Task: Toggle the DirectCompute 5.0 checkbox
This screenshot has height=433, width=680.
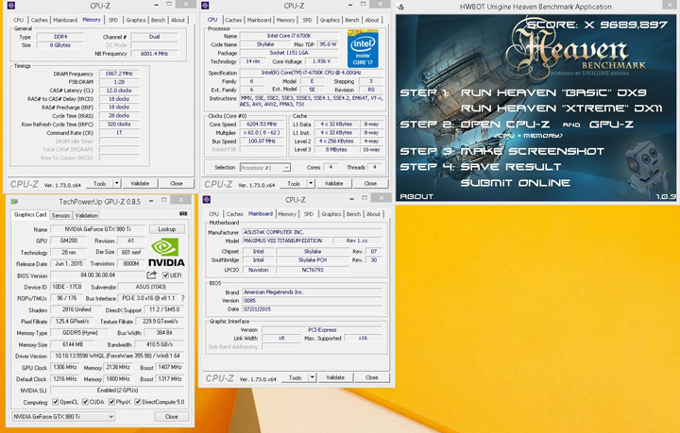Action: (x=138, y=402)
